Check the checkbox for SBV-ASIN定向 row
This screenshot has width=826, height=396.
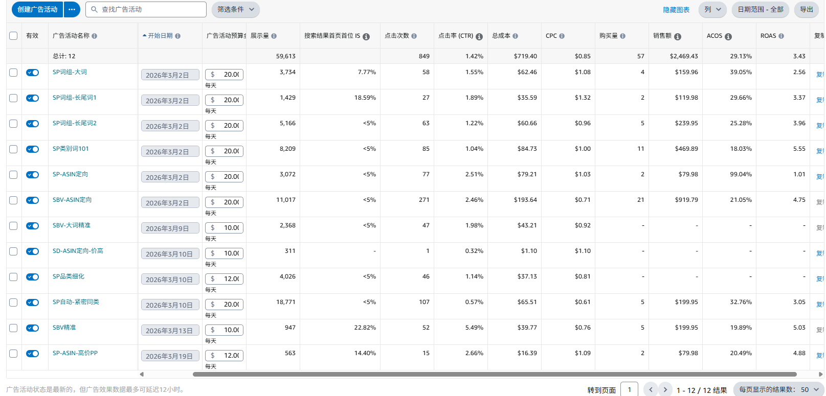pos(13,200)
